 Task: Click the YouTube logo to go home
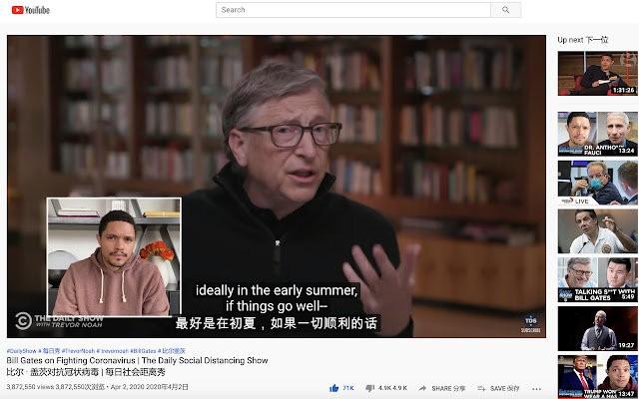coord(30,10)
